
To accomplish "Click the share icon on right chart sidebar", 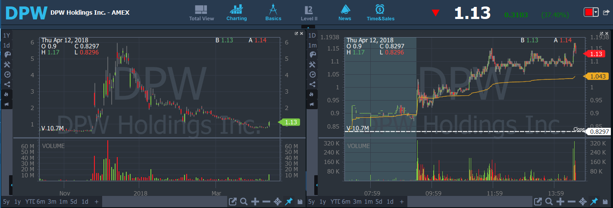I will coord(313,84).
